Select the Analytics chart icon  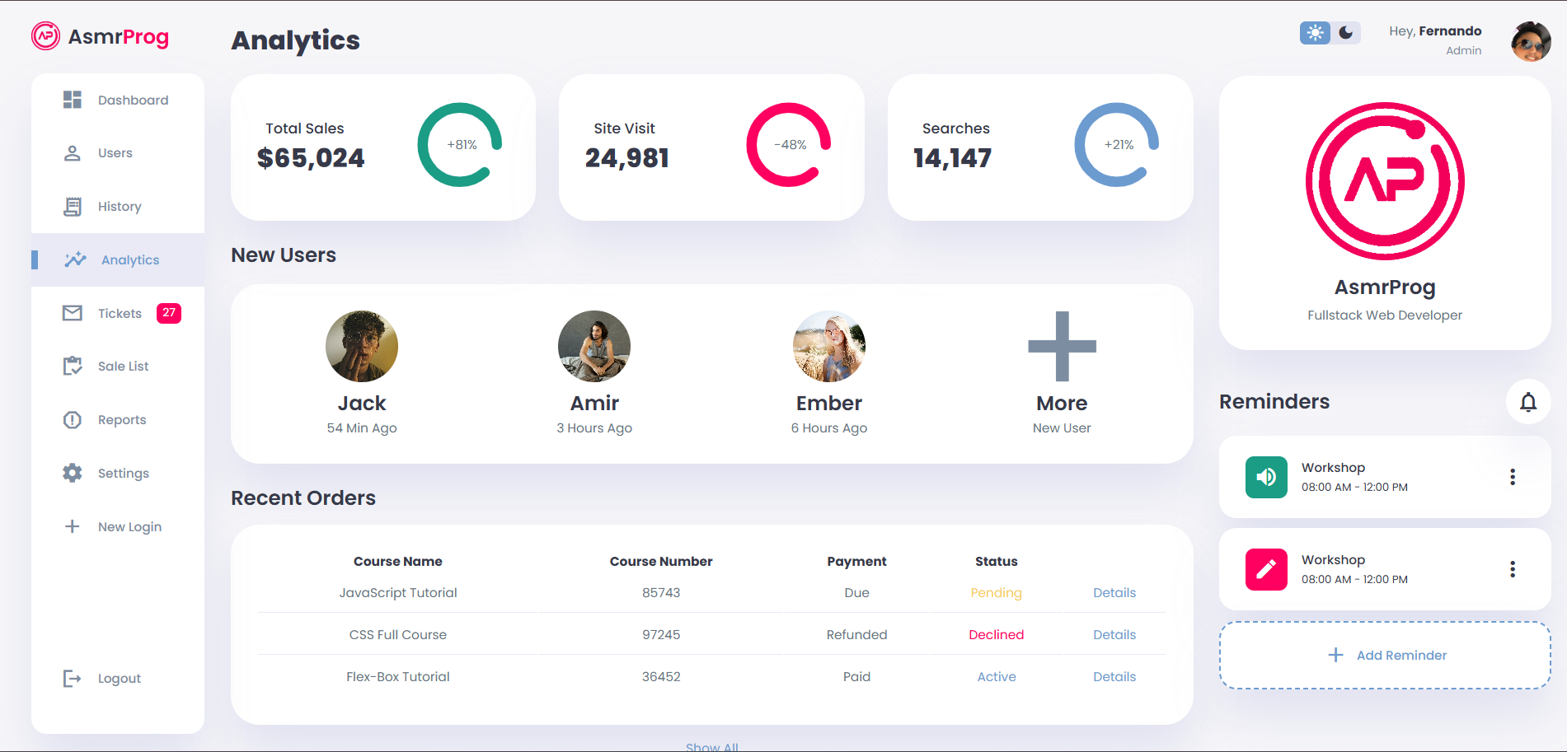(x=74, y=259)
